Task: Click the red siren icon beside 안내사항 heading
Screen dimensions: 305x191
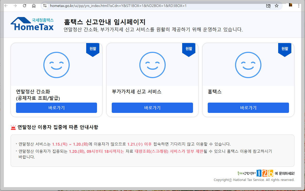Action: (13, 128)
